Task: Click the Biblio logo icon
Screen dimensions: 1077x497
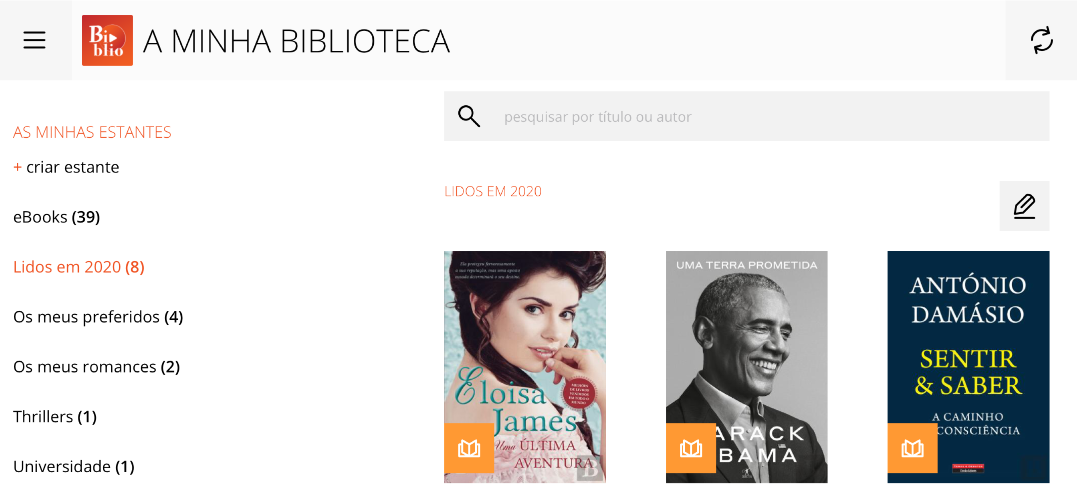Action: pyautogui.click(x=107, y=40)
